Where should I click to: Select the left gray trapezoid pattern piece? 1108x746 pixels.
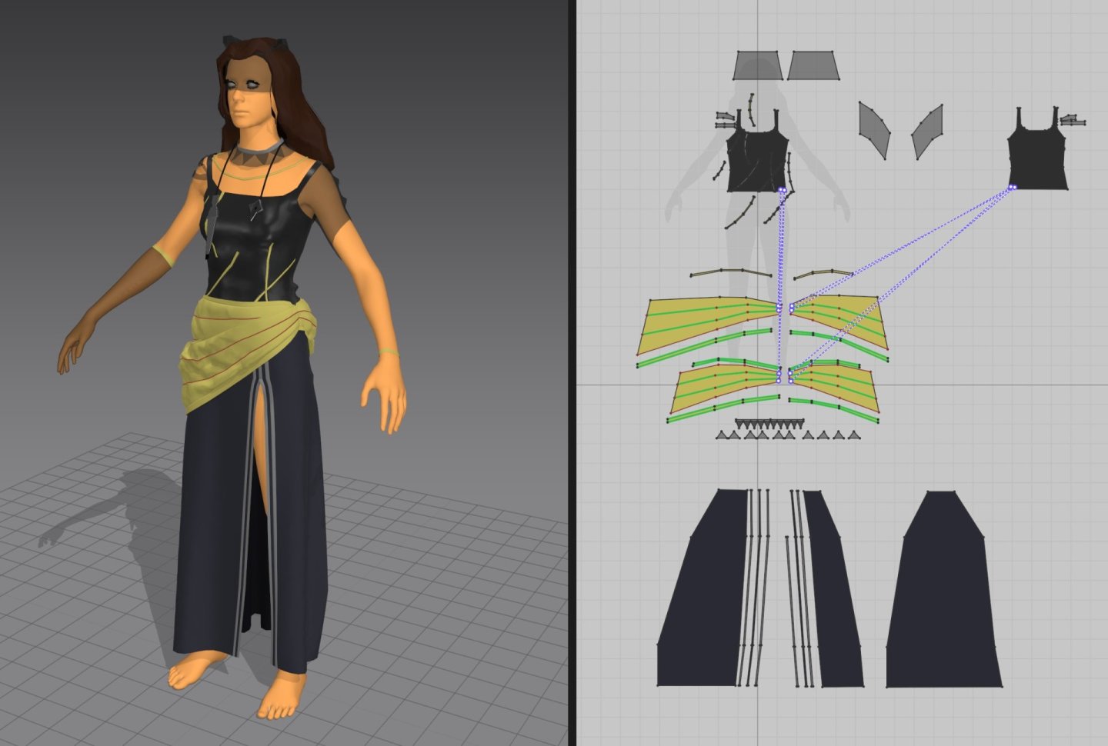pyautogui.click(x=758, y=66)
